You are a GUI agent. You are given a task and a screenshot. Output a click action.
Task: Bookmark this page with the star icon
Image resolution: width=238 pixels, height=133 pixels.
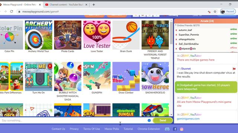[215, 11]
